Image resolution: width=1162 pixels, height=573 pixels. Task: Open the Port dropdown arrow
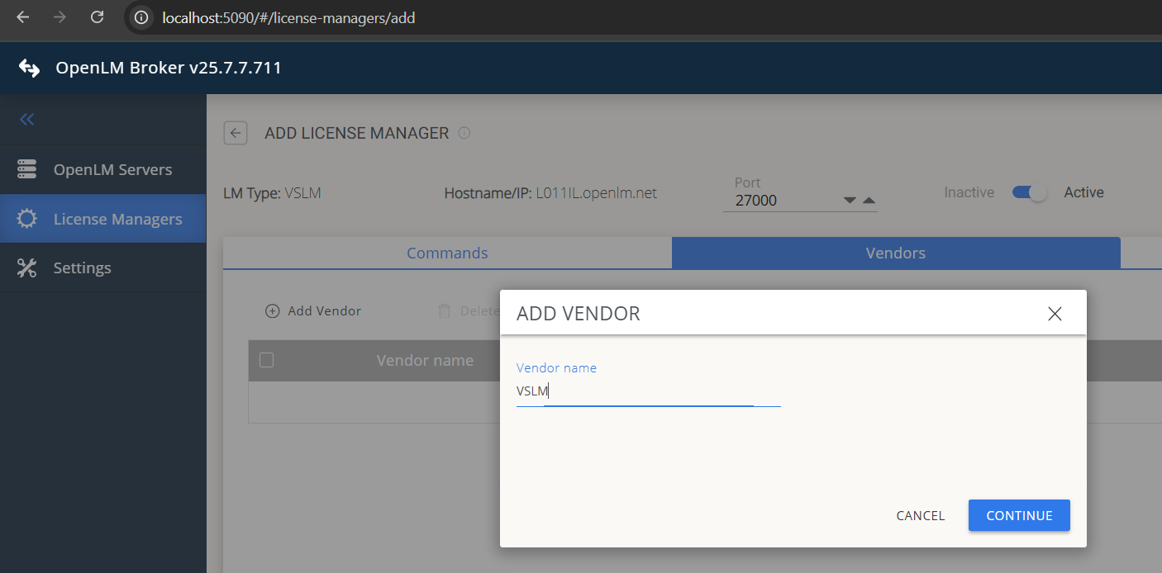coord(849,200)
